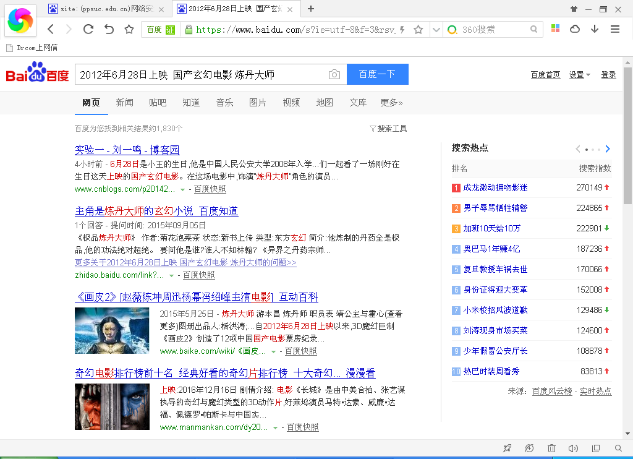
Task: Show next page of 搜索热点
Action: pos(608,149)
